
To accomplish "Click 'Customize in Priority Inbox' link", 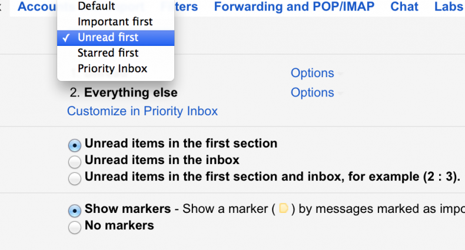I will click(x=142, y=111).
